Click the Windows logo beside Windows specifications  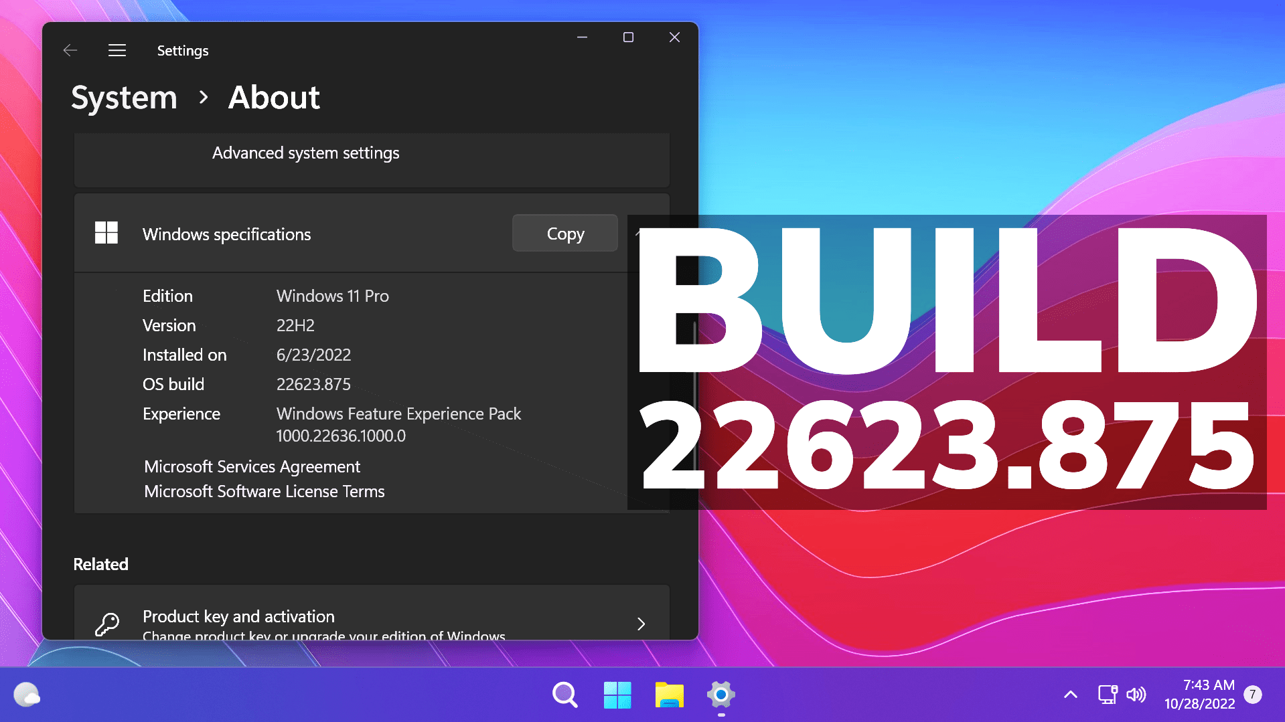pos(106,233)
